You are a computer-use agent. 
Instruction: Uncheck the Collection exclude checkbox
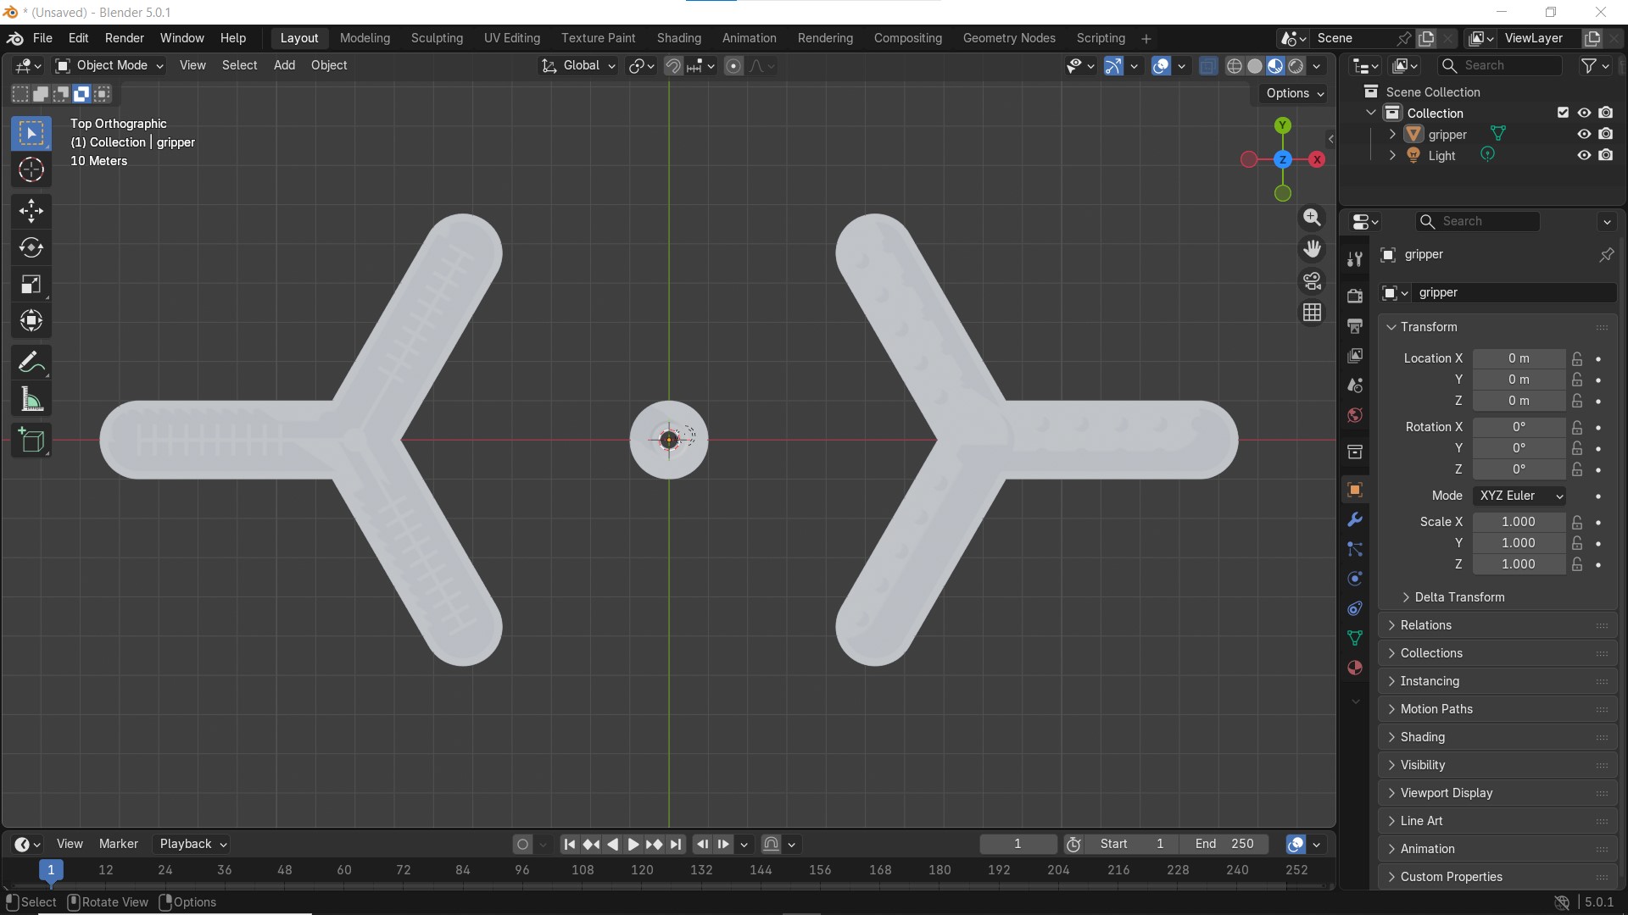tap(1563, 113)
